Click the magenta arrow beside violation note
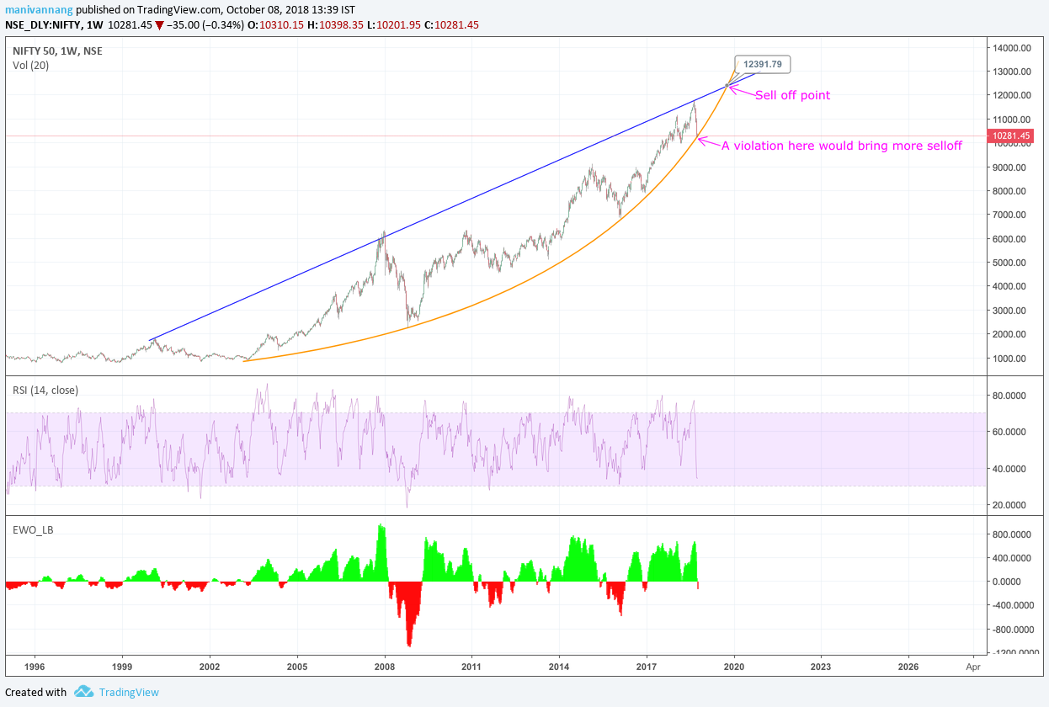Screen dimensions: 1049x707 click(707, 142)
